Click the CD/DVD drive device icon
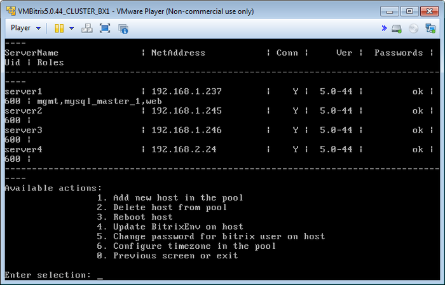445x285 pixels. tap(413, 29)
